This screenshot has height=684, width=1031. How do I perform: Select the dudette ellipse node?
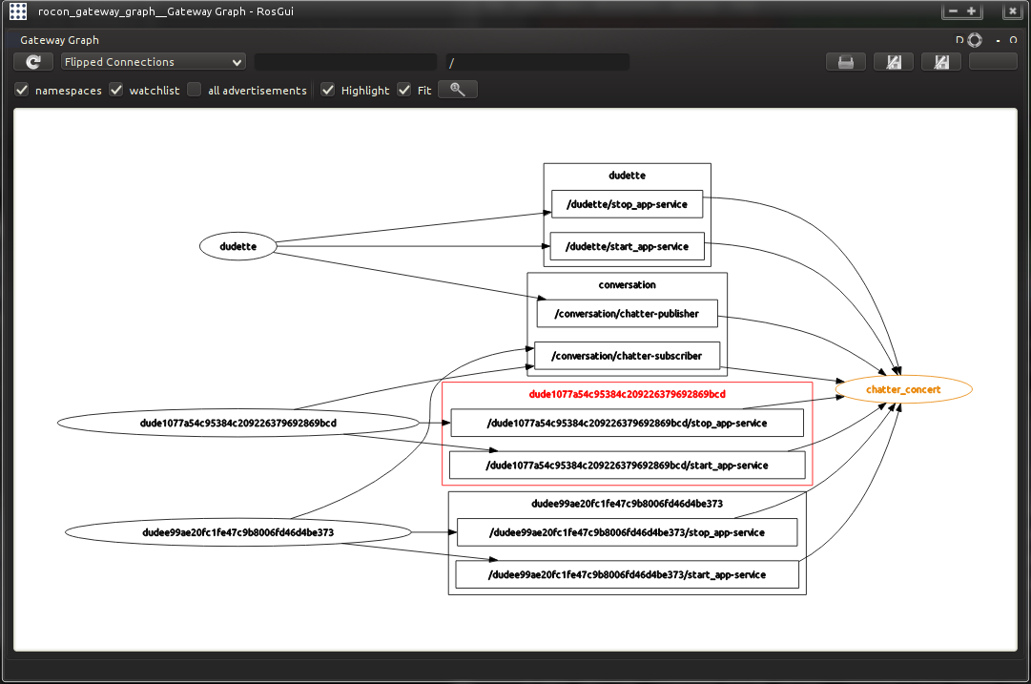237,246
